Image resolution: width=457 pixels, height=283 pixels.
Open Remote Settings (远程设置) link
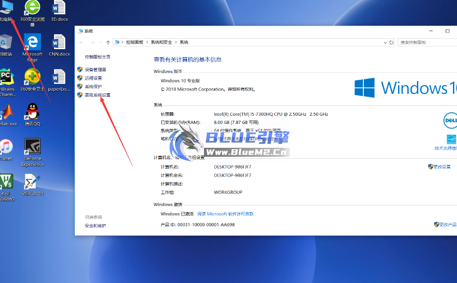[93, 78]
